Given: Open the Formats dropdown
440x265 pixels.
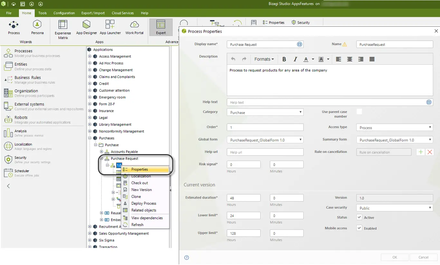Looking at the screenshot, I should [264, 59].
